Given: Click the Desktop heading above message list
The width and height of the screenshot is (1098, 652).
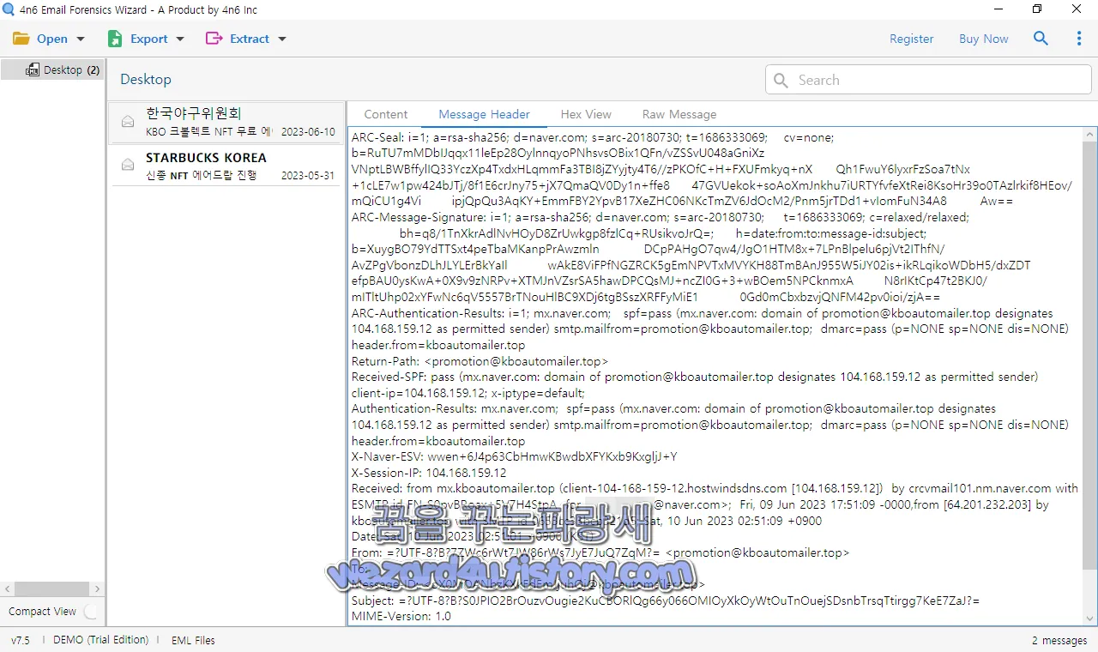Looking at the screenshot, I should click(146, 79).
